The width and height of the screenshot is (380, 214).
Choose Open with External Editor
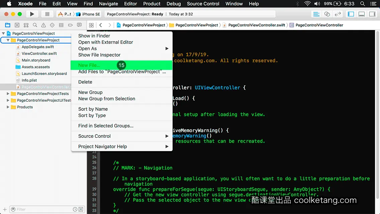[122, 42]
